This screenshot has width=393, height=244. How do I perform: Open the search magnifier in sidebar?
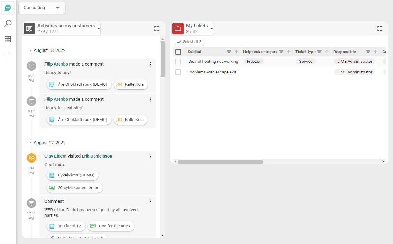(8, 24)
